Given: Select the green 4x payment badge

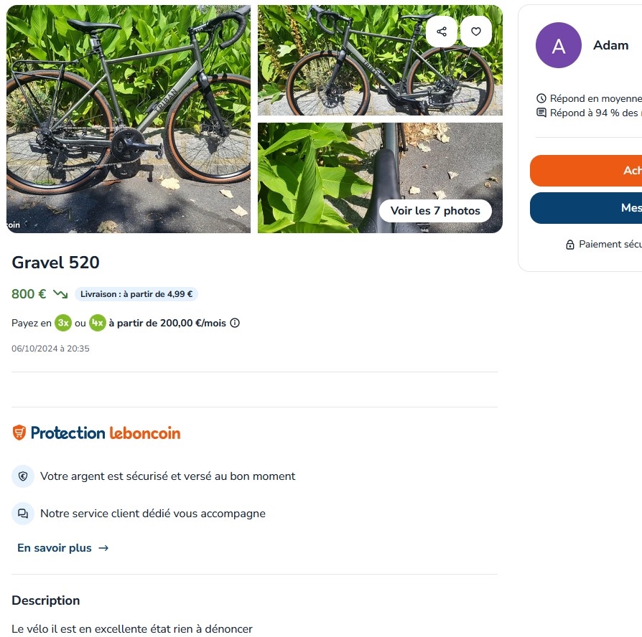Looking at the screenshot, I should (x=98, y=323).
